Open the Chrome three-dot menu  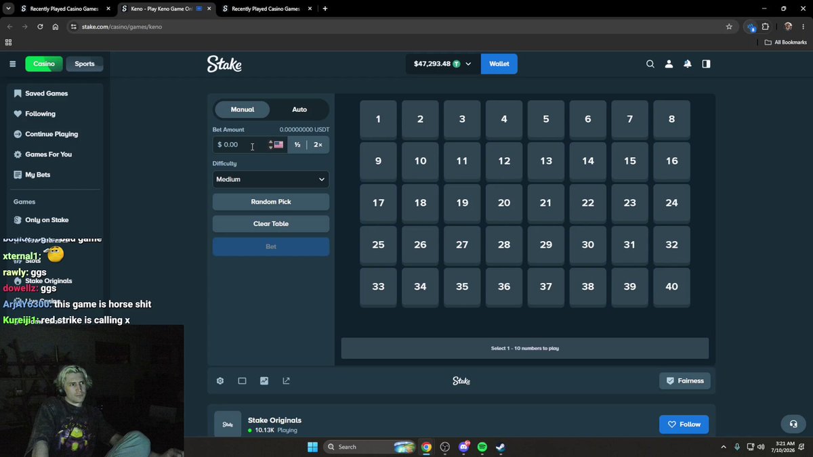[803, 26]
